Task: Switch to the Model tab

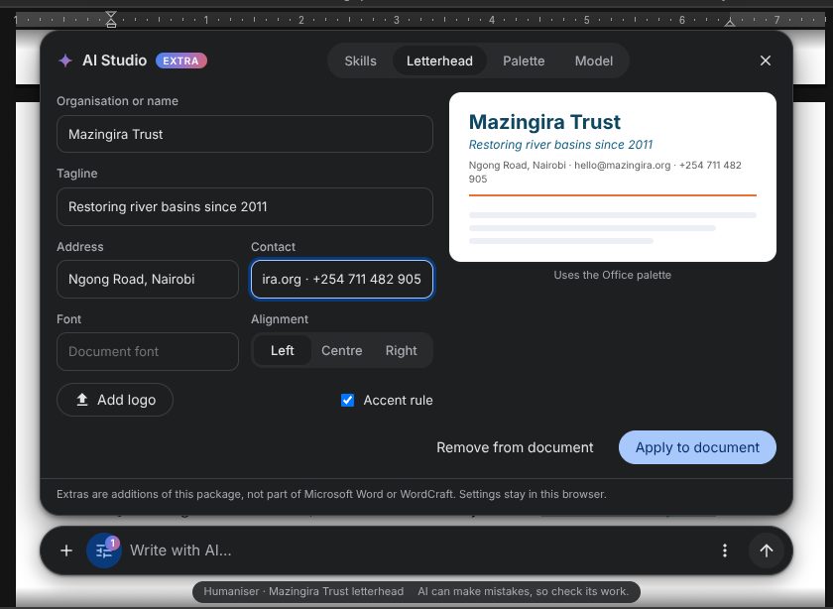Action: pyautogui.click(x=593, y=61)
